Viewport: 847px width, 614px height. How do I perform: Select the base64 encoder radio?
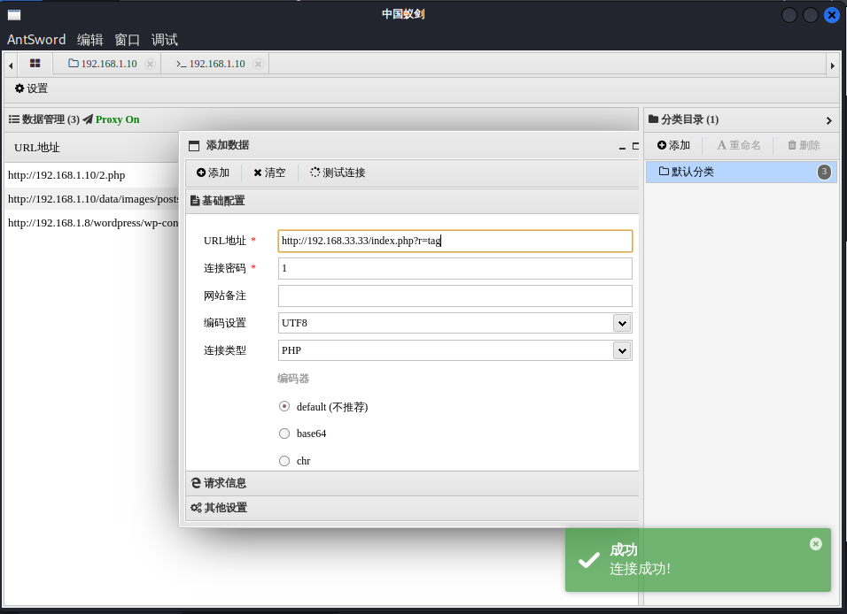(x=284, y=434)
